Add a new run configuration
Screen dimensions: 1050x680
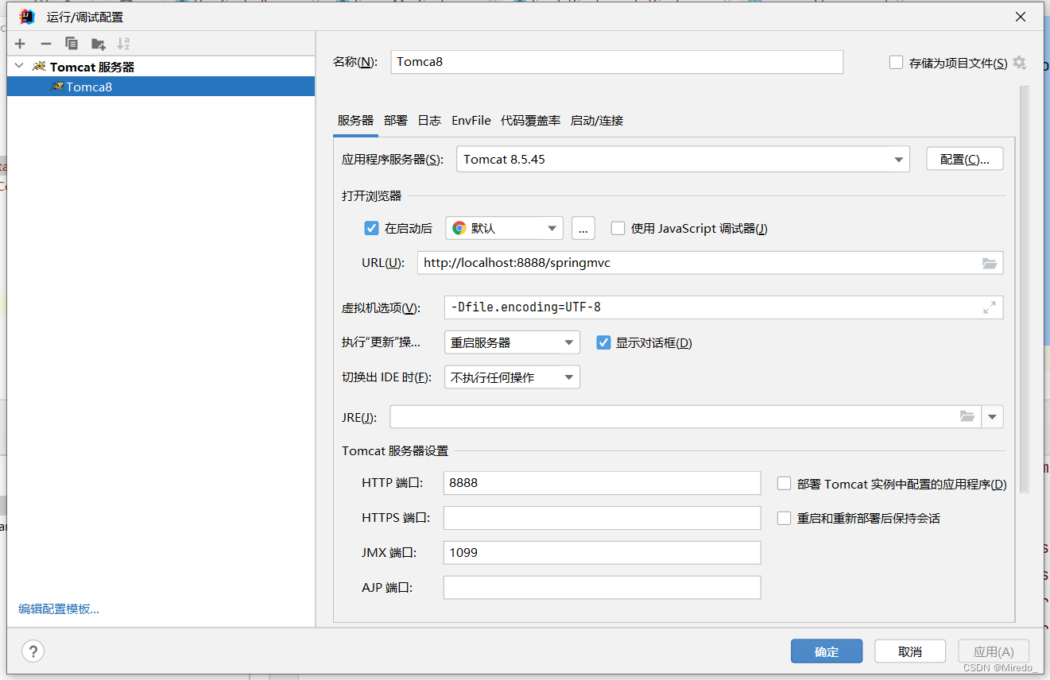pos(21,44)
